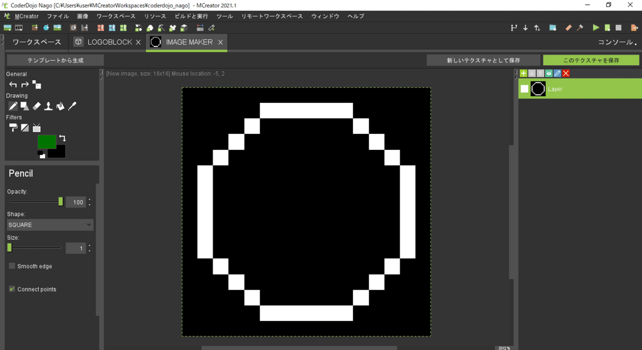This screenshot has height=350, width=642.
Task: Open the Shape dropdown showing SQUARE
Action: (49, 225)
